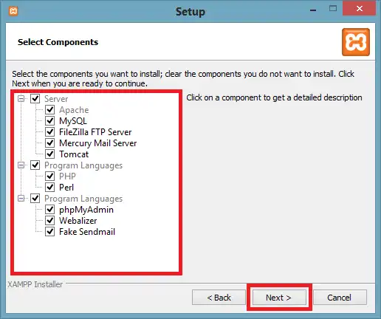Uncheck the Tomcat checkbox
The height and width of the screenshot is (319, 381).
tap(50, 154)
